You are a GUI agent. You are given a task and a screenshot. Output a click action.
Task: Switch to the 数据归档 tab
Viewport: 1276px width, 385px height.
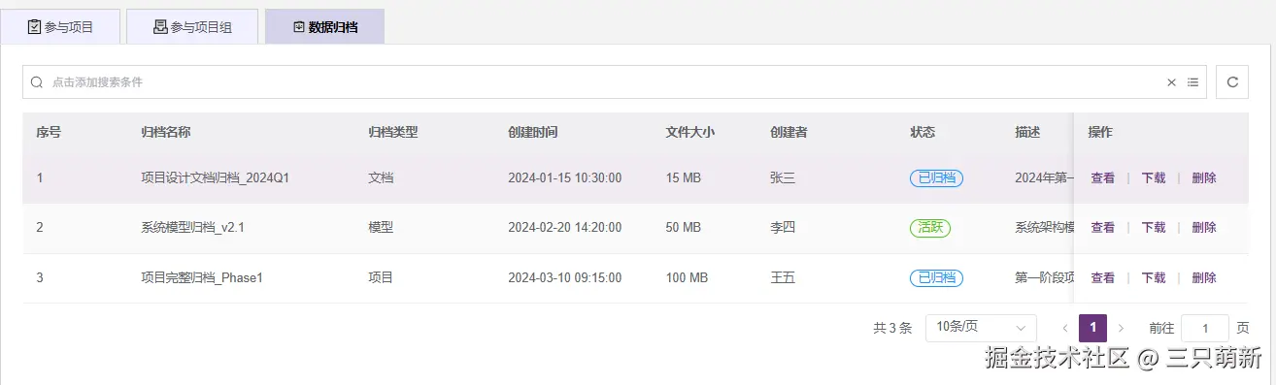click(324, 27)
